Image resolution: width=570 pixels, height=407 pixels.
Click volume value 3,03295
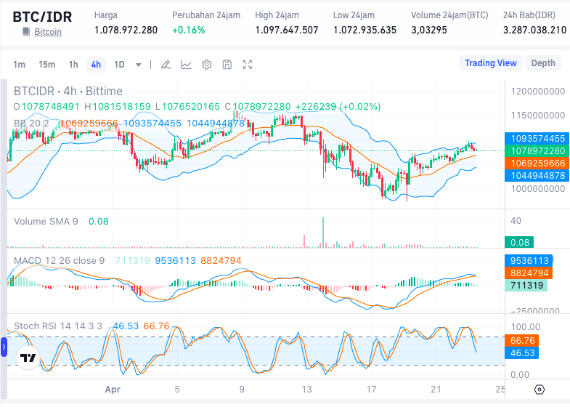coord(429,31)
